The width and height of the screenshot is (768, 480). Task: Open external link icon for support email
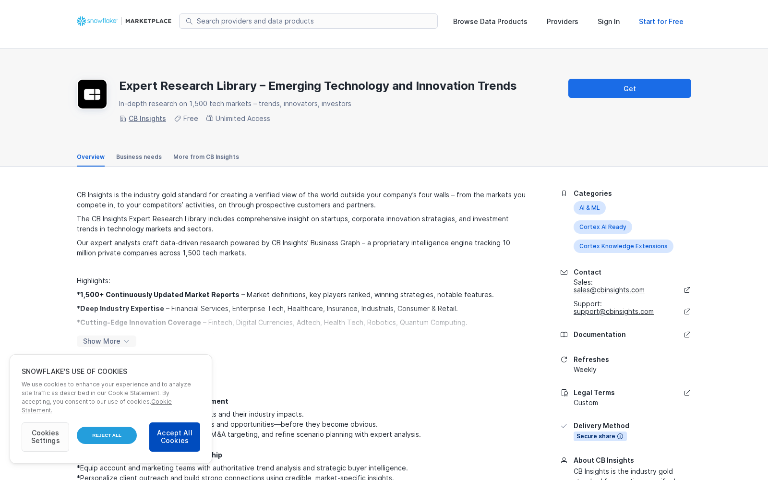(x=687, y=312)
